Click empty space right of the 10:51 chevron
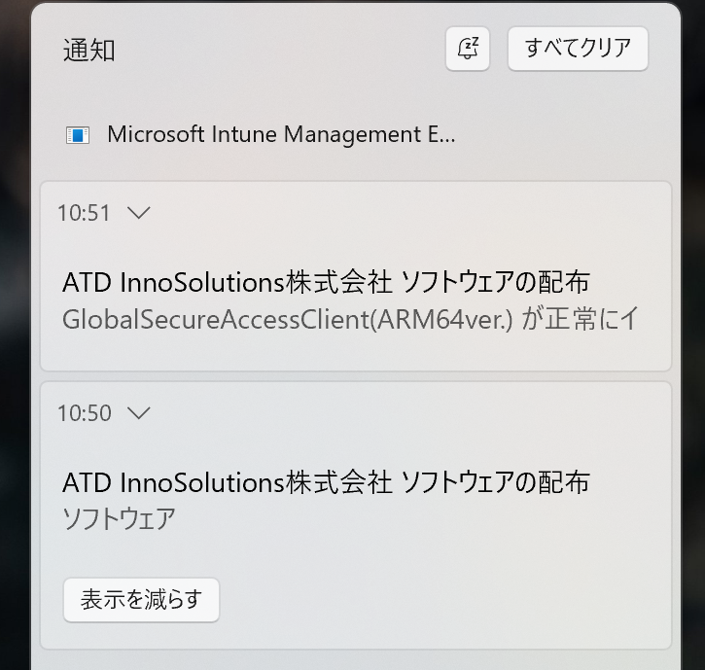Screen dimensions: 705x670 pyautogui.click(x=408, y=213)
